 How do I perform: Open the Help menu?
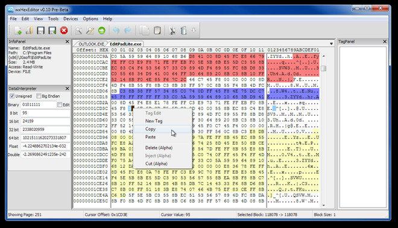pyautogui.click(x=107, y=19)
